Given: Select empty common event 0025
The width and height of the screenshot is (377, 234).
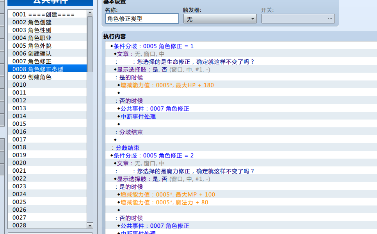Looking at the screenshot, I should (47, 202).
